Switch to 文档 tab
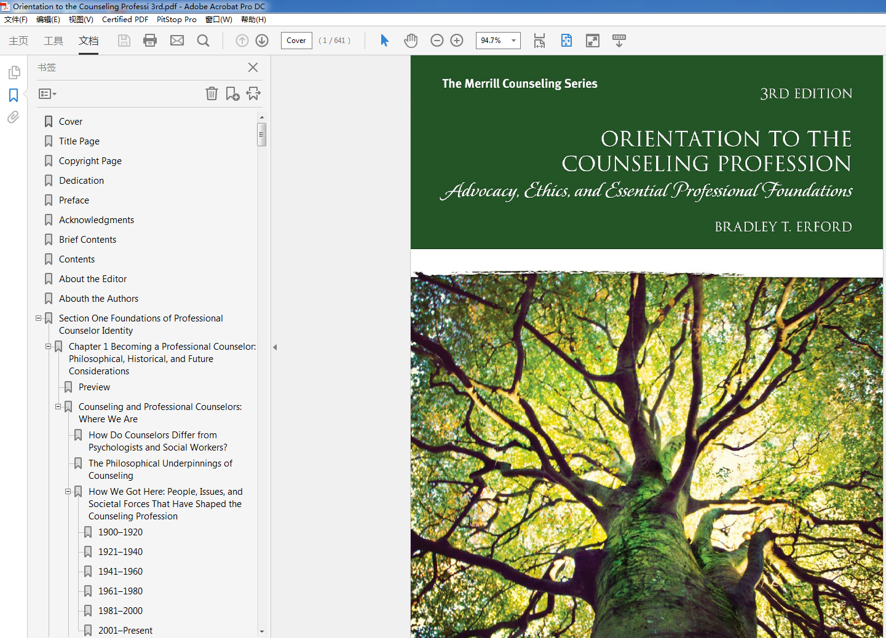 click(89, 41)
